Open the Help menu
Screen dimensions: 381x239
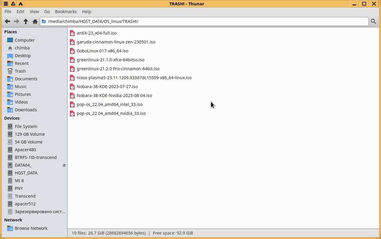87,11
